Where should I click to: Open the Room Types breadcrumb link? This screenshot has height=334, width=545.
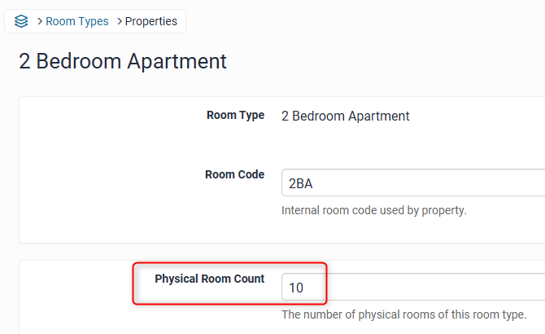click(x=76, y=22)
